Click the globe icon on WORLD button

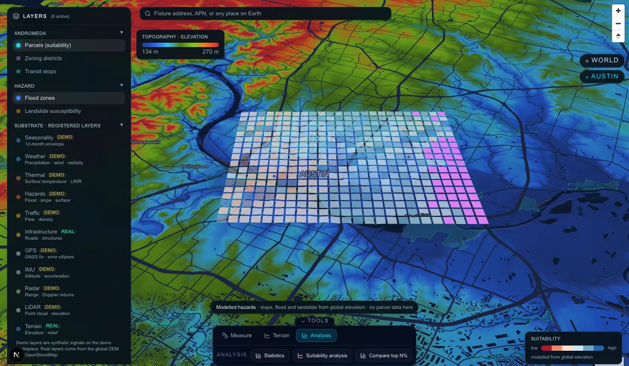(x=587, y=61)
